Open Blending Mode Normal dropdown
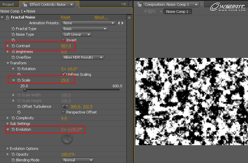The width and height of the screenshot is (248, 163). pyautogui.click(x=78, y=160)
